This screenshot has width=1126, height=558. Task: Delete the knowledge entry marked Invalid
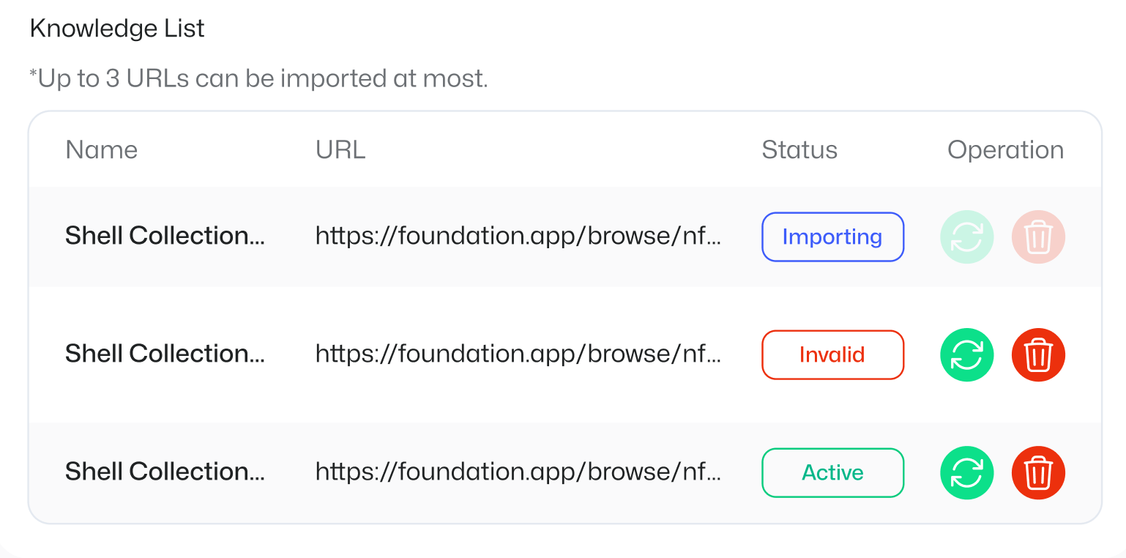1038,355
